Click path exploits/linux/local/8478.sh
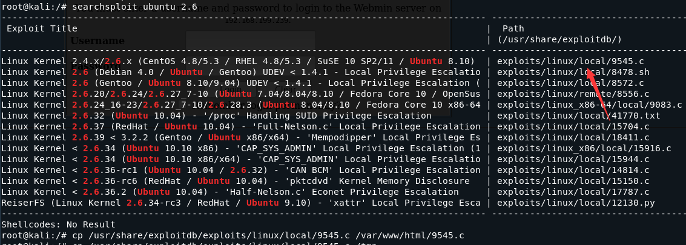The height and width of the screenshot is (245, 686). tap(573, 72)
